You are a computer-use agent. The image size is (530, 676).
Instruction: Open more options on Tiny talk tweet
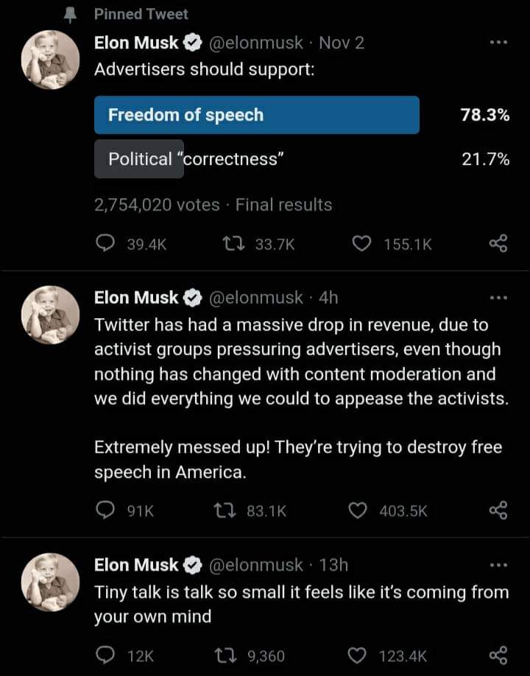click(x=498, y=565)
